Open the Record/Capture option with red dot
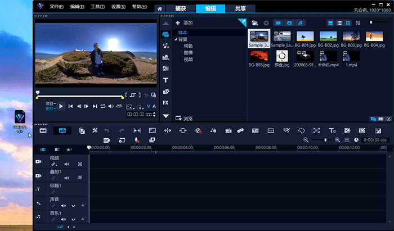This screenshot has width=394, height=231. [198, 130]
